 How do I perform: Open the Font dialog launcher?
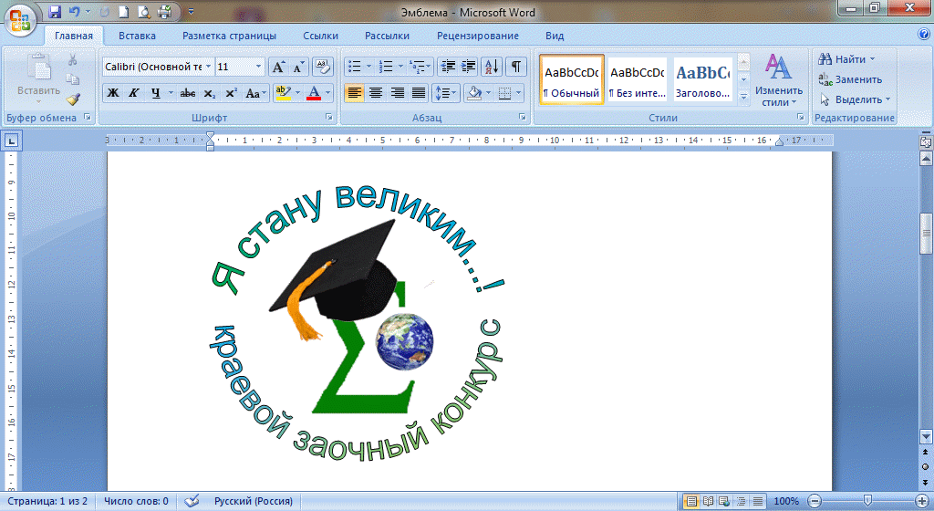(328, 118)
